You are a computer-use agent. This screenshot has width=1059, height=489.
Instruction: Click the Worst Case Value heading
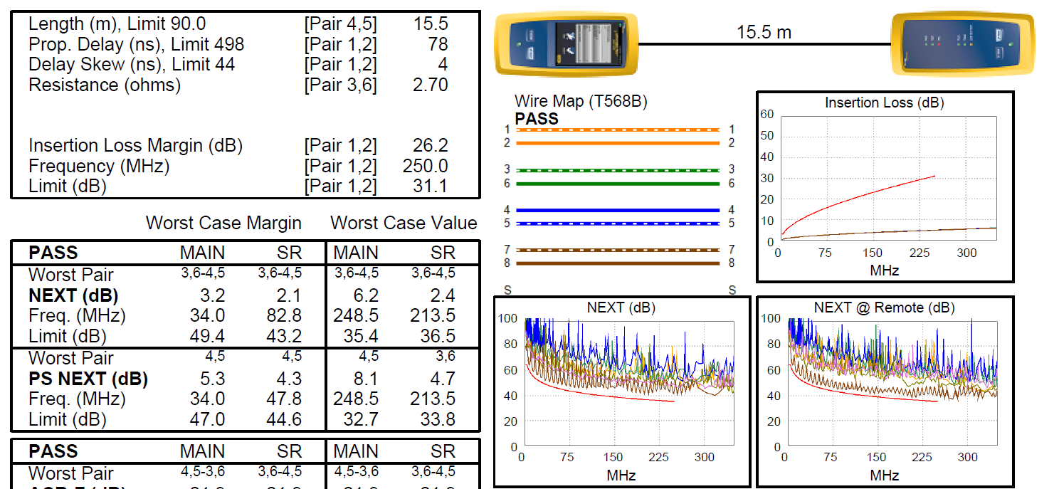(x=404, y=223)
